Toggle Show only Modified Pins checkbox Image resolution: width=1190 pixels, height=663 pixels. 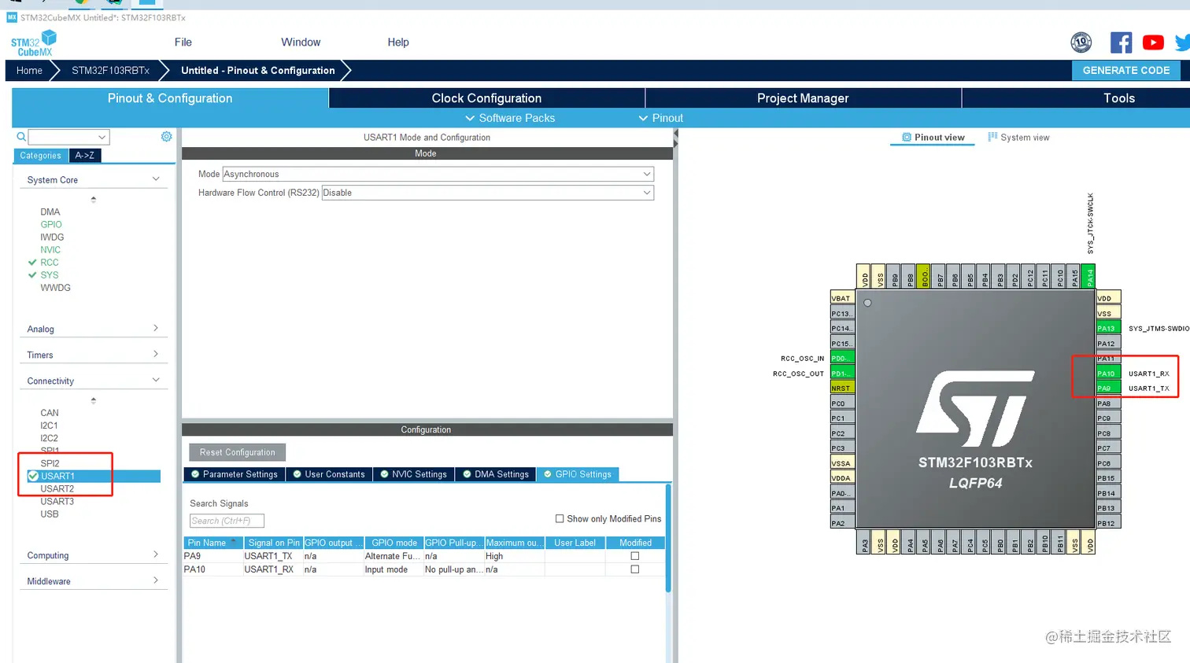tap(560, 519)
